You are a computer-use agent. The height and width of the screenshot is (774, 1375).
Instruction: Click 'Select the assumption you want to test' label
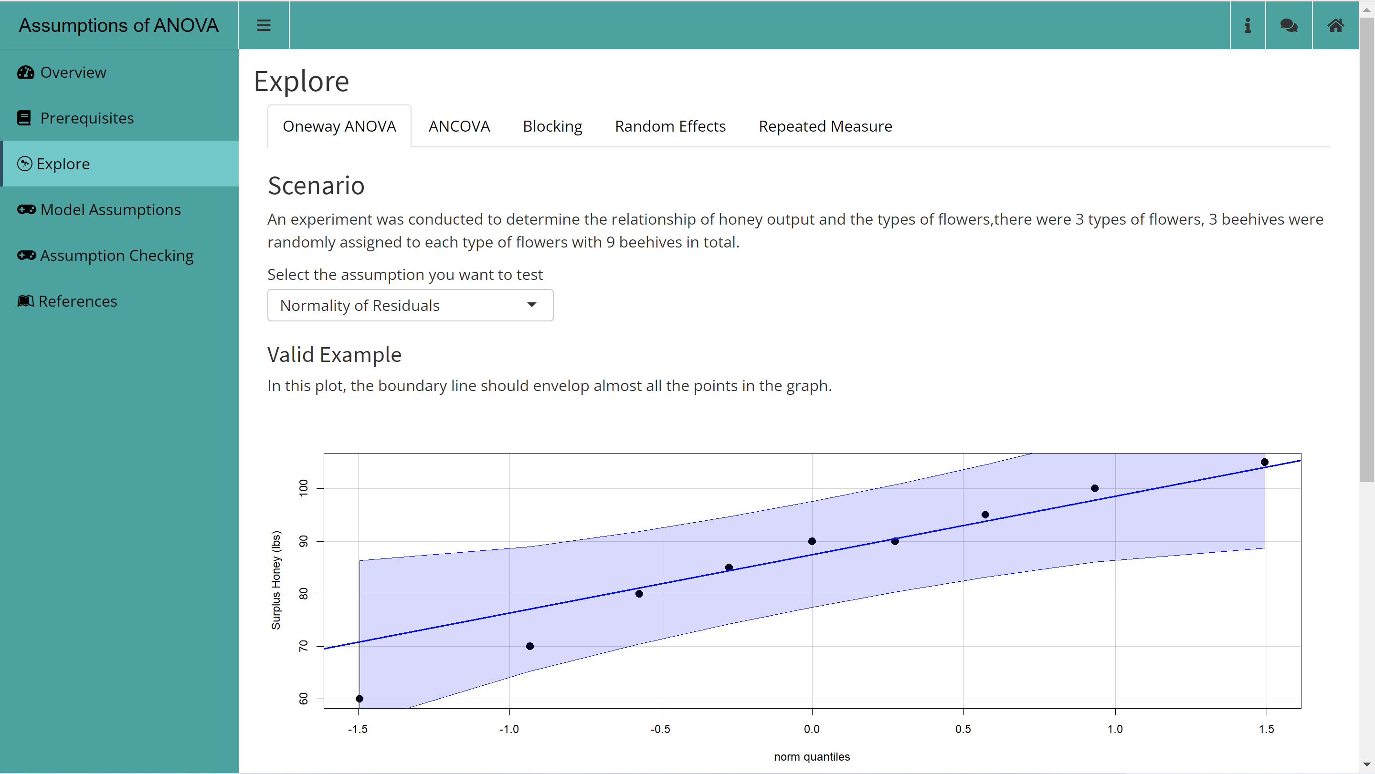click(404, 275)
